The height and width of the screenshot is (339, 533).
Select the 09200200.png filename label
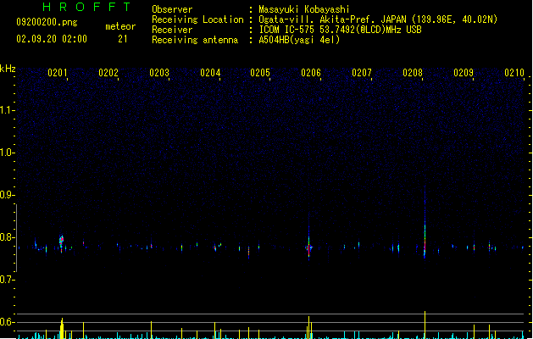click(42, 22)
